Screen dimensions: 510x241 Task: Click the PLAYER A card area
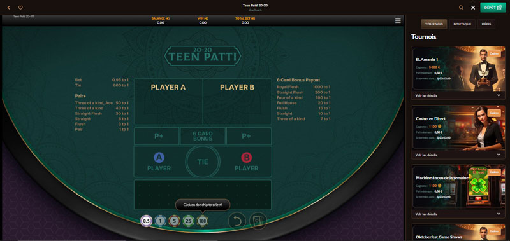click(168, 102)
